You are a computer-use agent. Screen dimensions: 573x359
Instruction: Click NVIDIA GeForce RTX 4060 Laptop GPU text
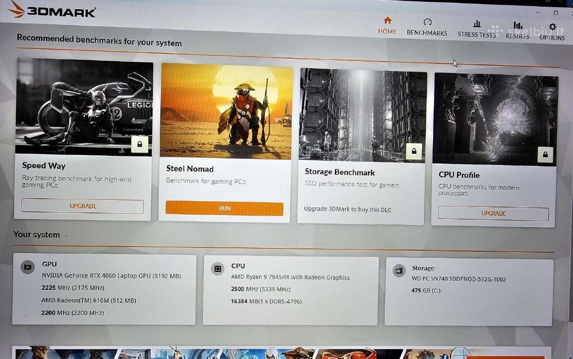(x=111, y=276)
